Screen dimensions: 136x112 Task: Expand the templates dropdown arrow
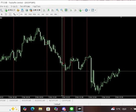point(95,10)
